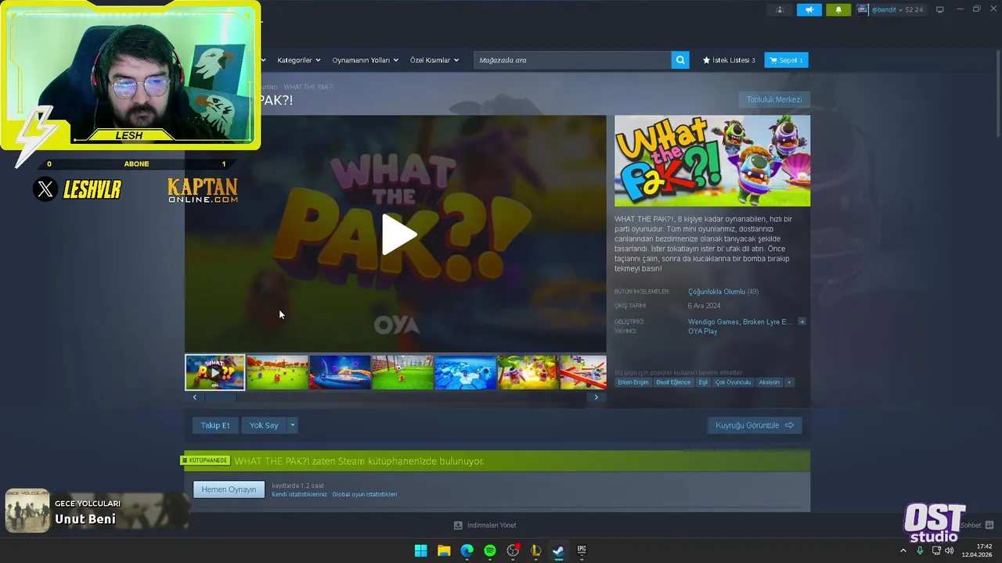Select the soccer field screenshot thumbnail, fourth in strip
This screenshot has width=1002, height=563.
click(402, 372)
